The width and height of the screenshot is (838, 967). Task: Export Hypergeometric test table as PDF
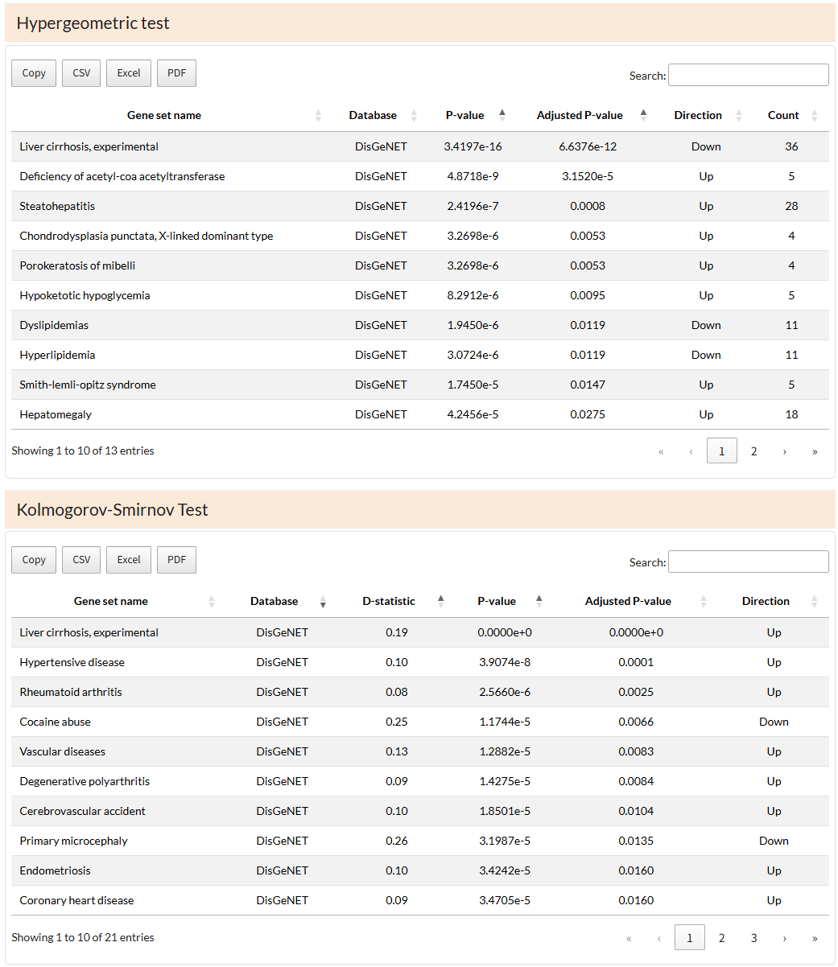pyautogui.click(x=176, y=73)
